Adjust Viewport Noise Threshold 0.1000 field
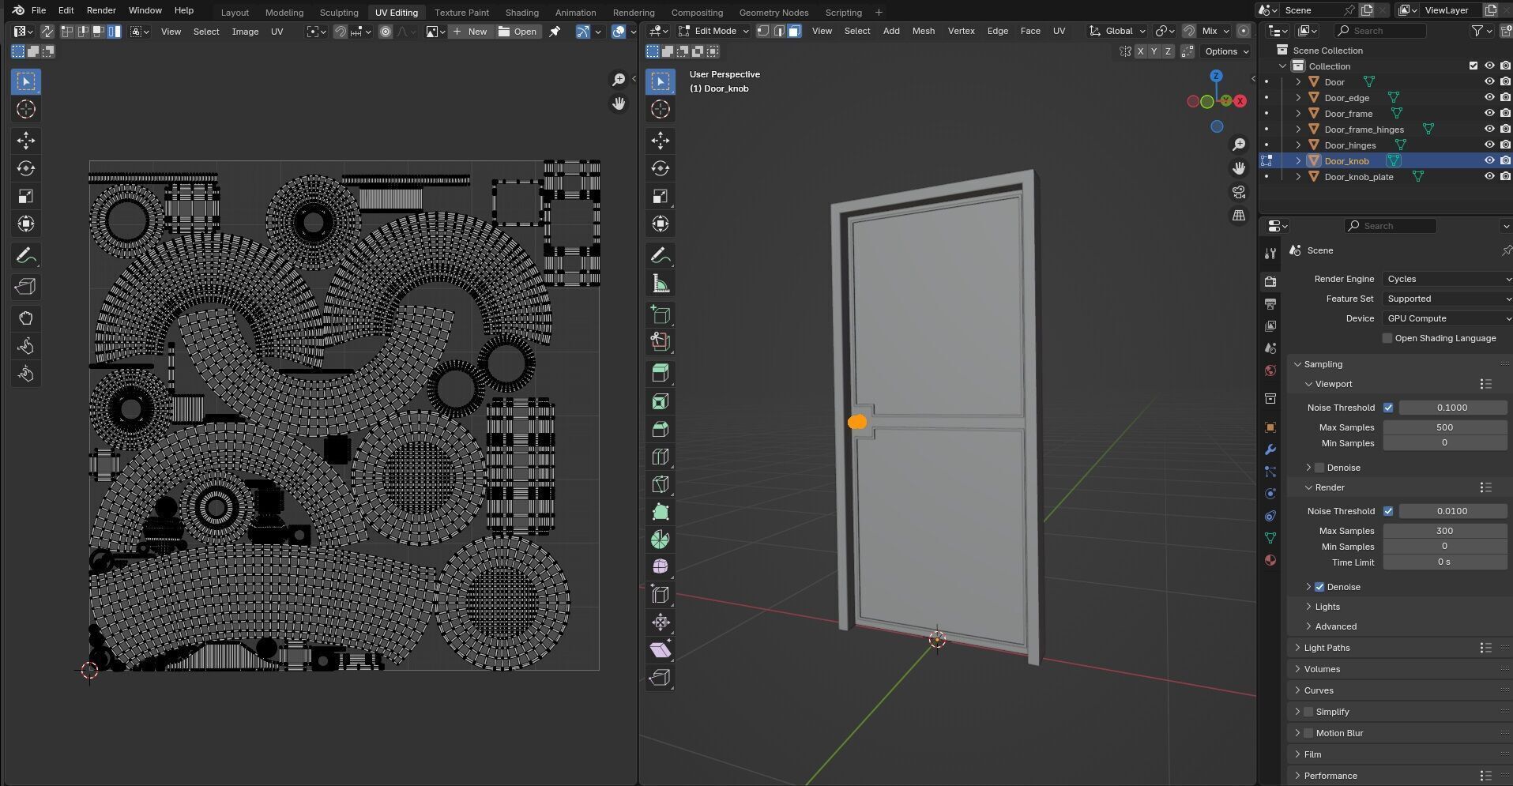 tap(1452, 408)
